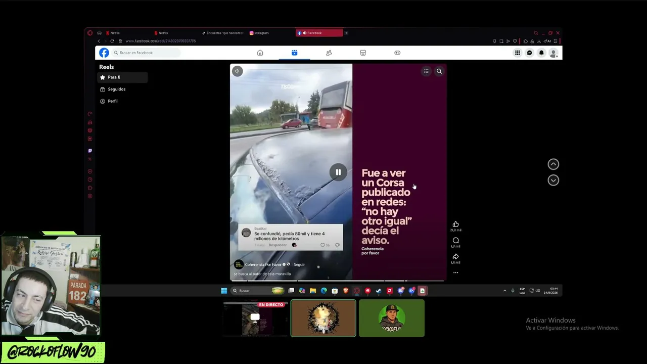Go to next reel arrow

pyautogui.click(x=553, y=180)
